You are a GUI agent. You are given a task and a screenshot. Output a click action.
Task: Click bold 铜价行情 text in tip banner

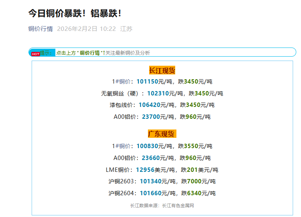[x=90, y=53]
